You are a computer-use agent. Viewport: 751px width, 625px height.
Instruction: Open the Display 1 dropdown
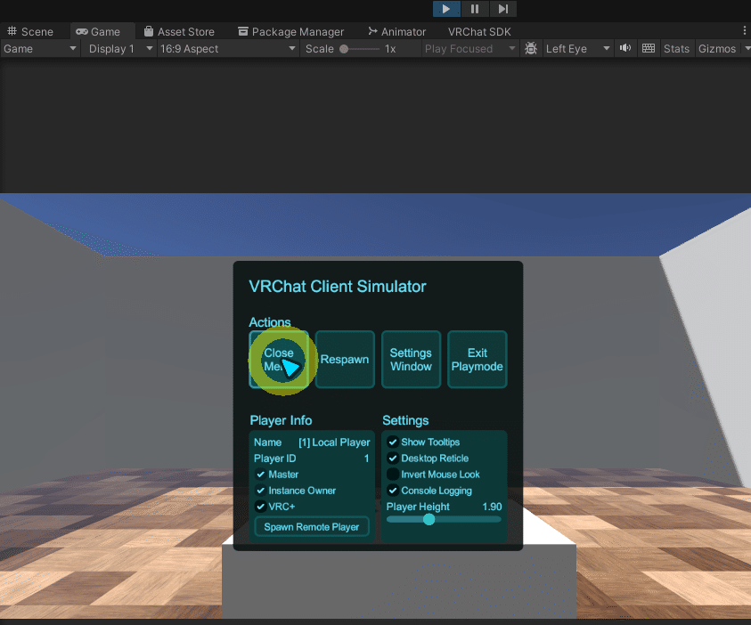(120, 49)
